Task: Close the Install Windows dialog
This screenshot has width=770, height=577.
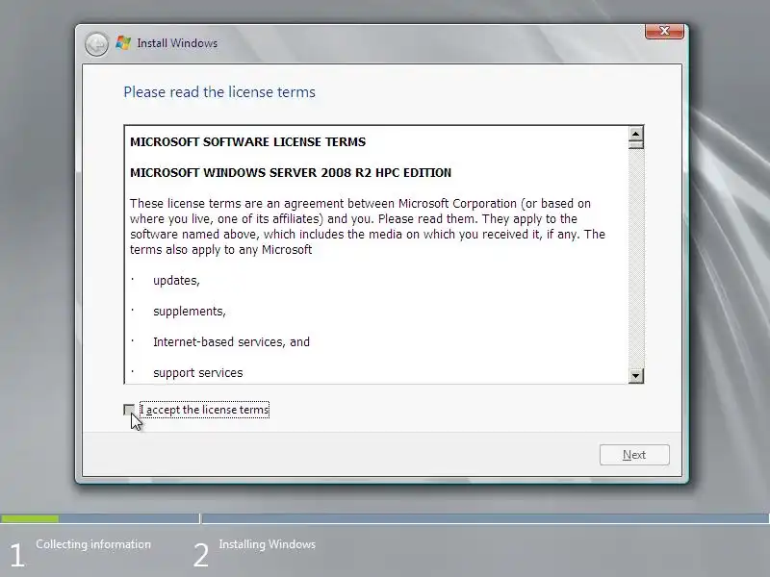Action: pos(664,31)
